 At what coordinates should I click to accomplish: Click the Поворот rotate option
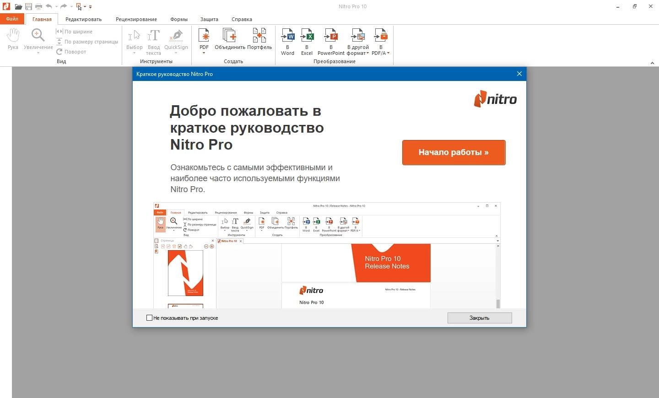pyautogui.click(x=71, y=52)
